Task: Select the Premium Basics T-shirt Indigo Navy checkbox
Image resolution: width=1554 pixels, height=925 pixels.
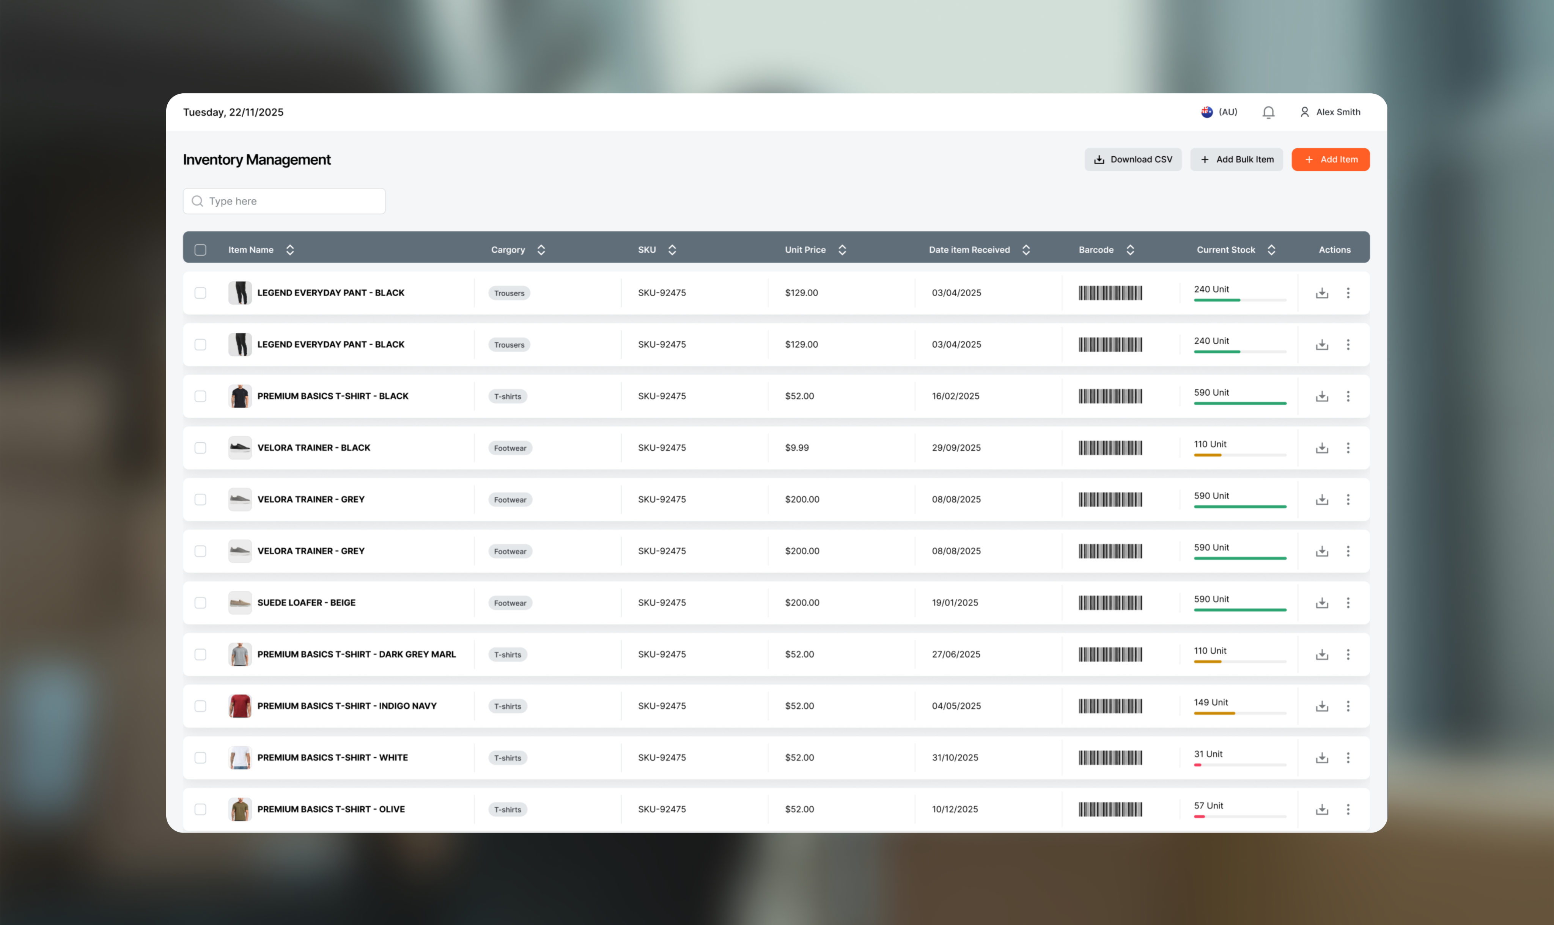Action: pyautogui.click(x=200, y=706)
